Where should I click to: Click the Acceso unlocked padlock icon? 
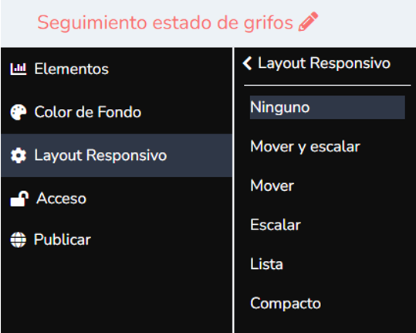coord(19,199)
